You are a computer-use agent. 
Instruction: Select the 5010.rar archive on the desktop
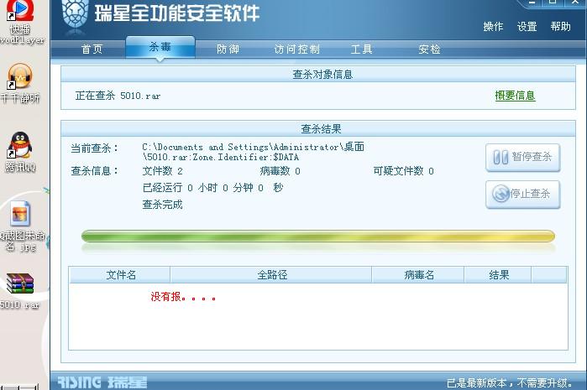[x=20, y=291]
